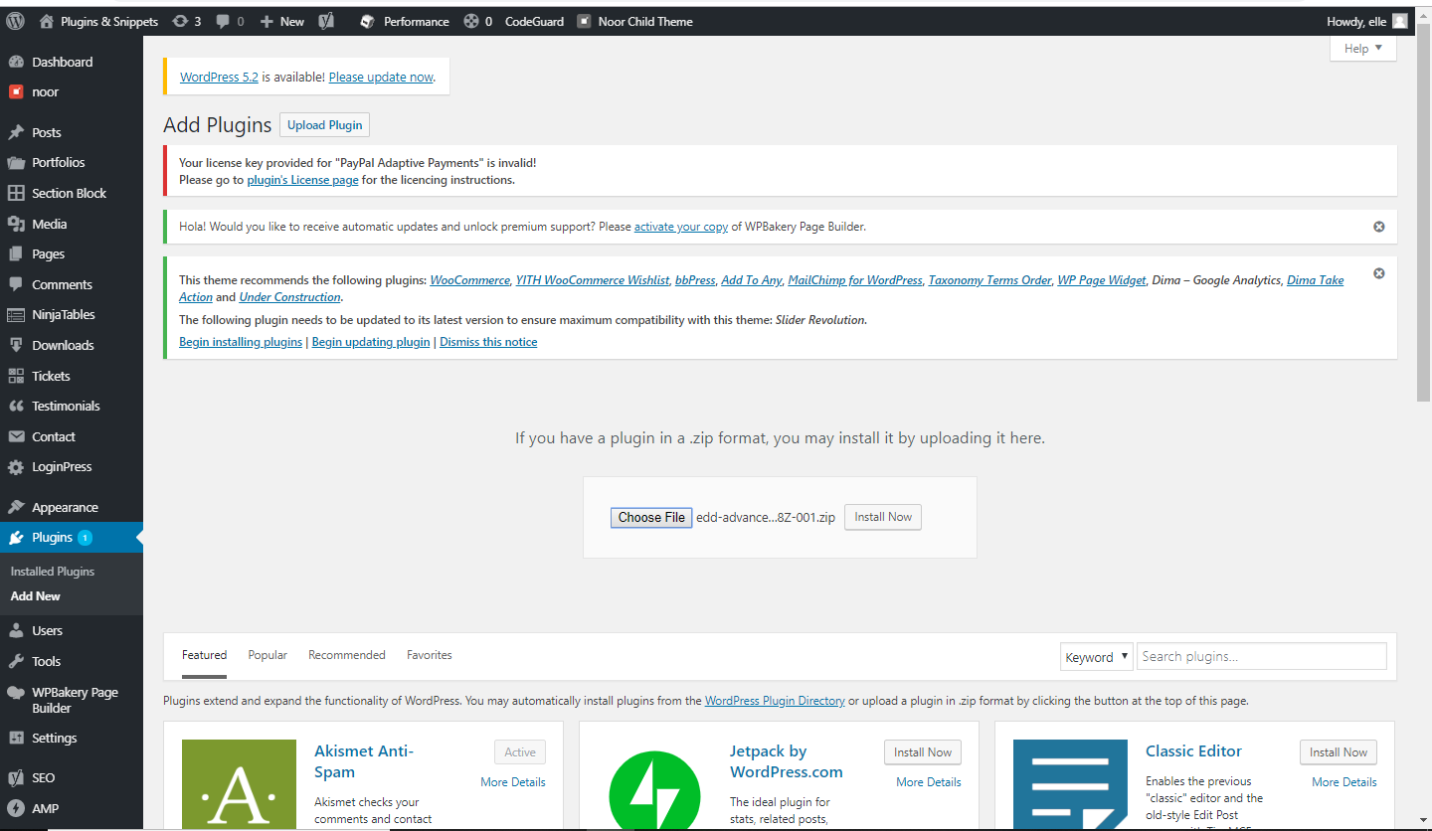The width and height of the screenshot is (1432, 831).
Task: Switch to the Popular plugins tab
Action: click(268, 655)
